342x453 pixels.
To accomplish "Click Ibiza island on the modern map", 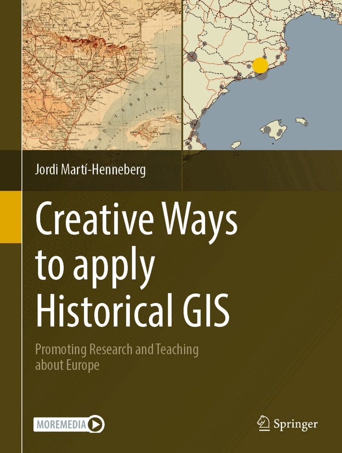I will pos(235,145).
